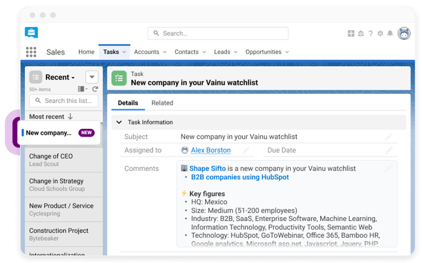Open the Opportunities dropdown chevron
422x263 pixels.
tap(286, 52)
